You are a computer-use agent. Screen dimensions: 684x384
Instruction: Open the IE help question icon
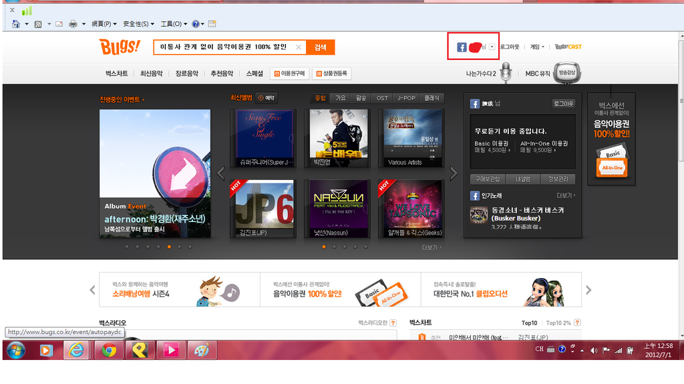(196, 24)
